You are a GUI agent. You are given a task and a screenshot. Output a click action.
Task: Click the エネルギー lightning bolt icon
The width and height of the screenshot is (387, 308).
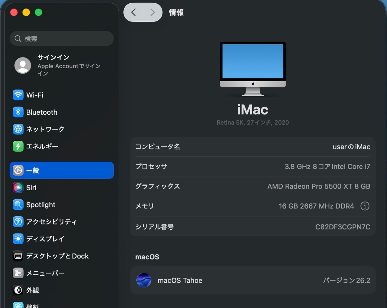(x=18, y=146)
